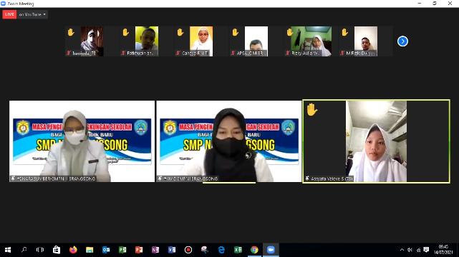Click the red LIVE indicator badge
Image resolution: width=459 pixels, height=257 pixels.
[x=9, y=14]
